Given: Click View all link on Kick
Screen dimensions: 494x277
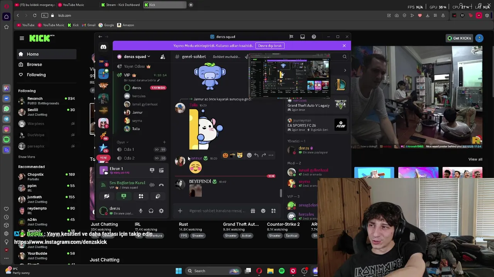Looking at the screenshot, I should click(x=475, y=159).
